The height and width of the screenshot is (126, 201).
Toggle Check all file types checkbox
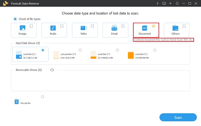pos(15,19)
